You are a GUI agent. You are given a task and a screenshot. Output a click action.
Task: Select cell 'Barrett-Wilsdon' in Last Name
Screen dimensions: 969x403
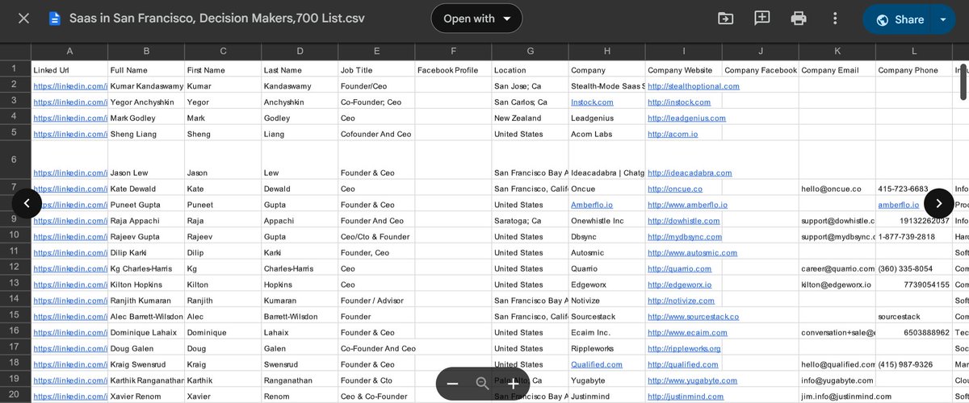[x=300, y=317]
